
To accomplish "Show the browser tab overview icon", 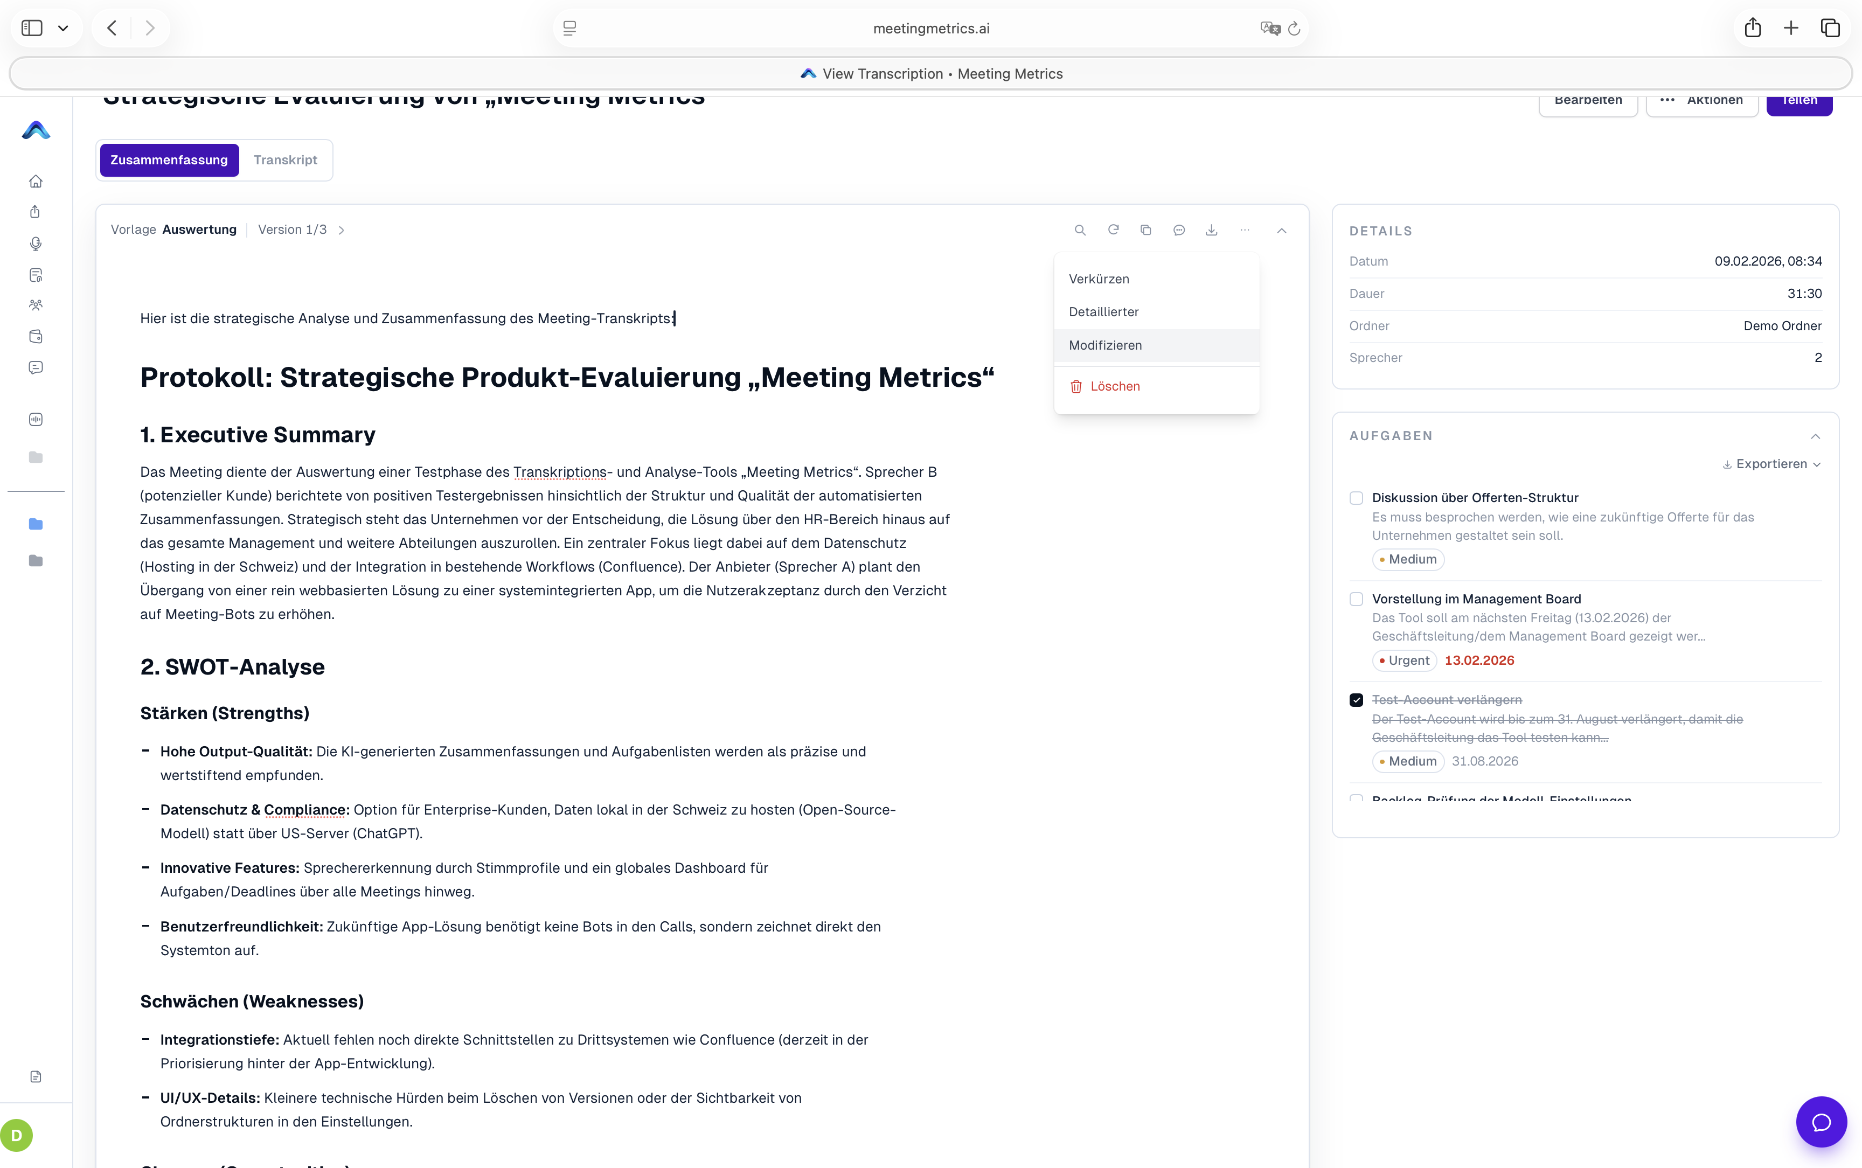I will [x=1830, y=29].
